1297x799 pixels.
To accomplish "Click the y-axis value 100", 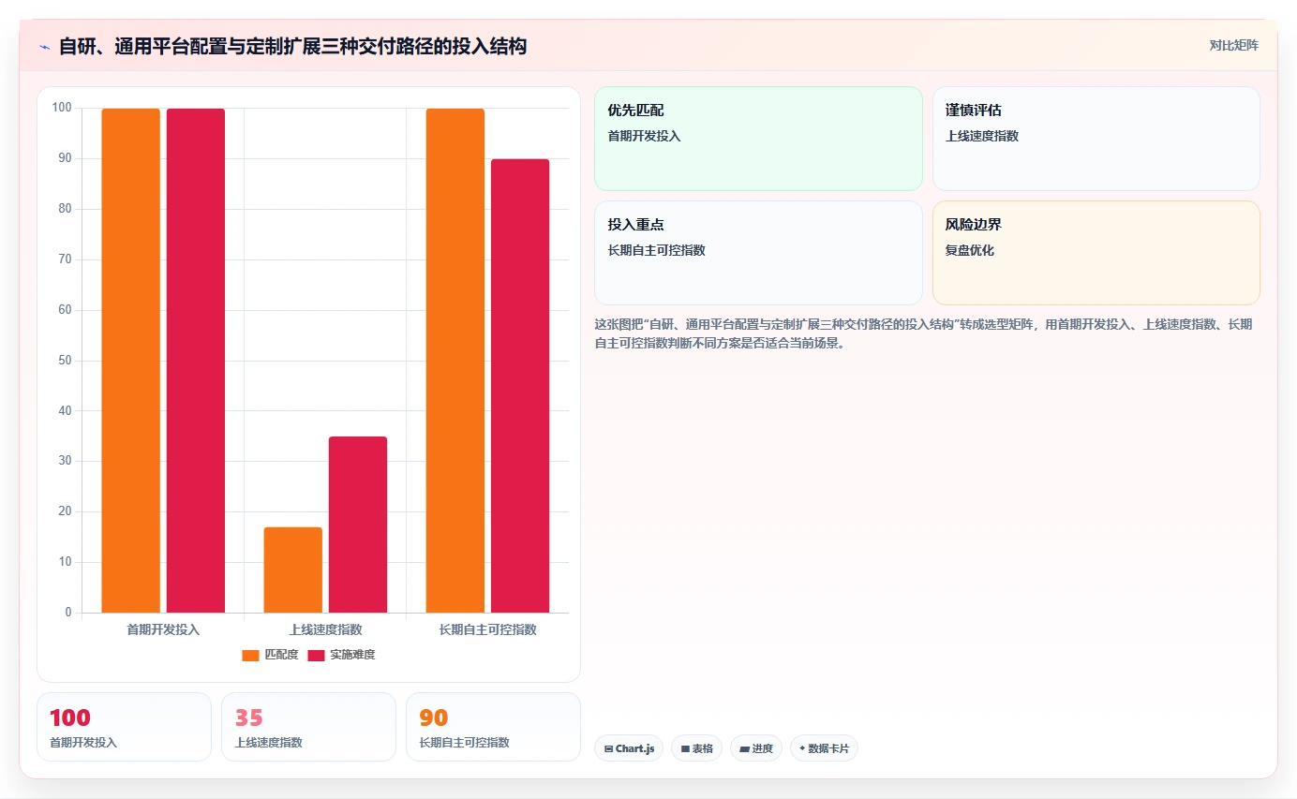I will 62,108.
